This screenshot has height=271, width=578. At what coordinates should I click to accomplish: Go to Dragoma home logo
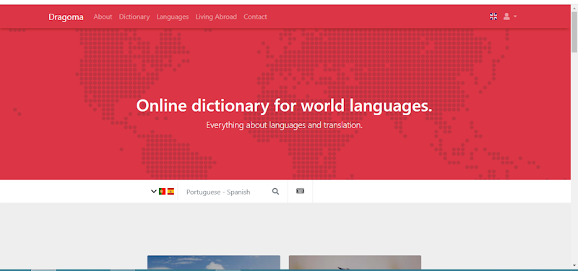click(66, 17)
